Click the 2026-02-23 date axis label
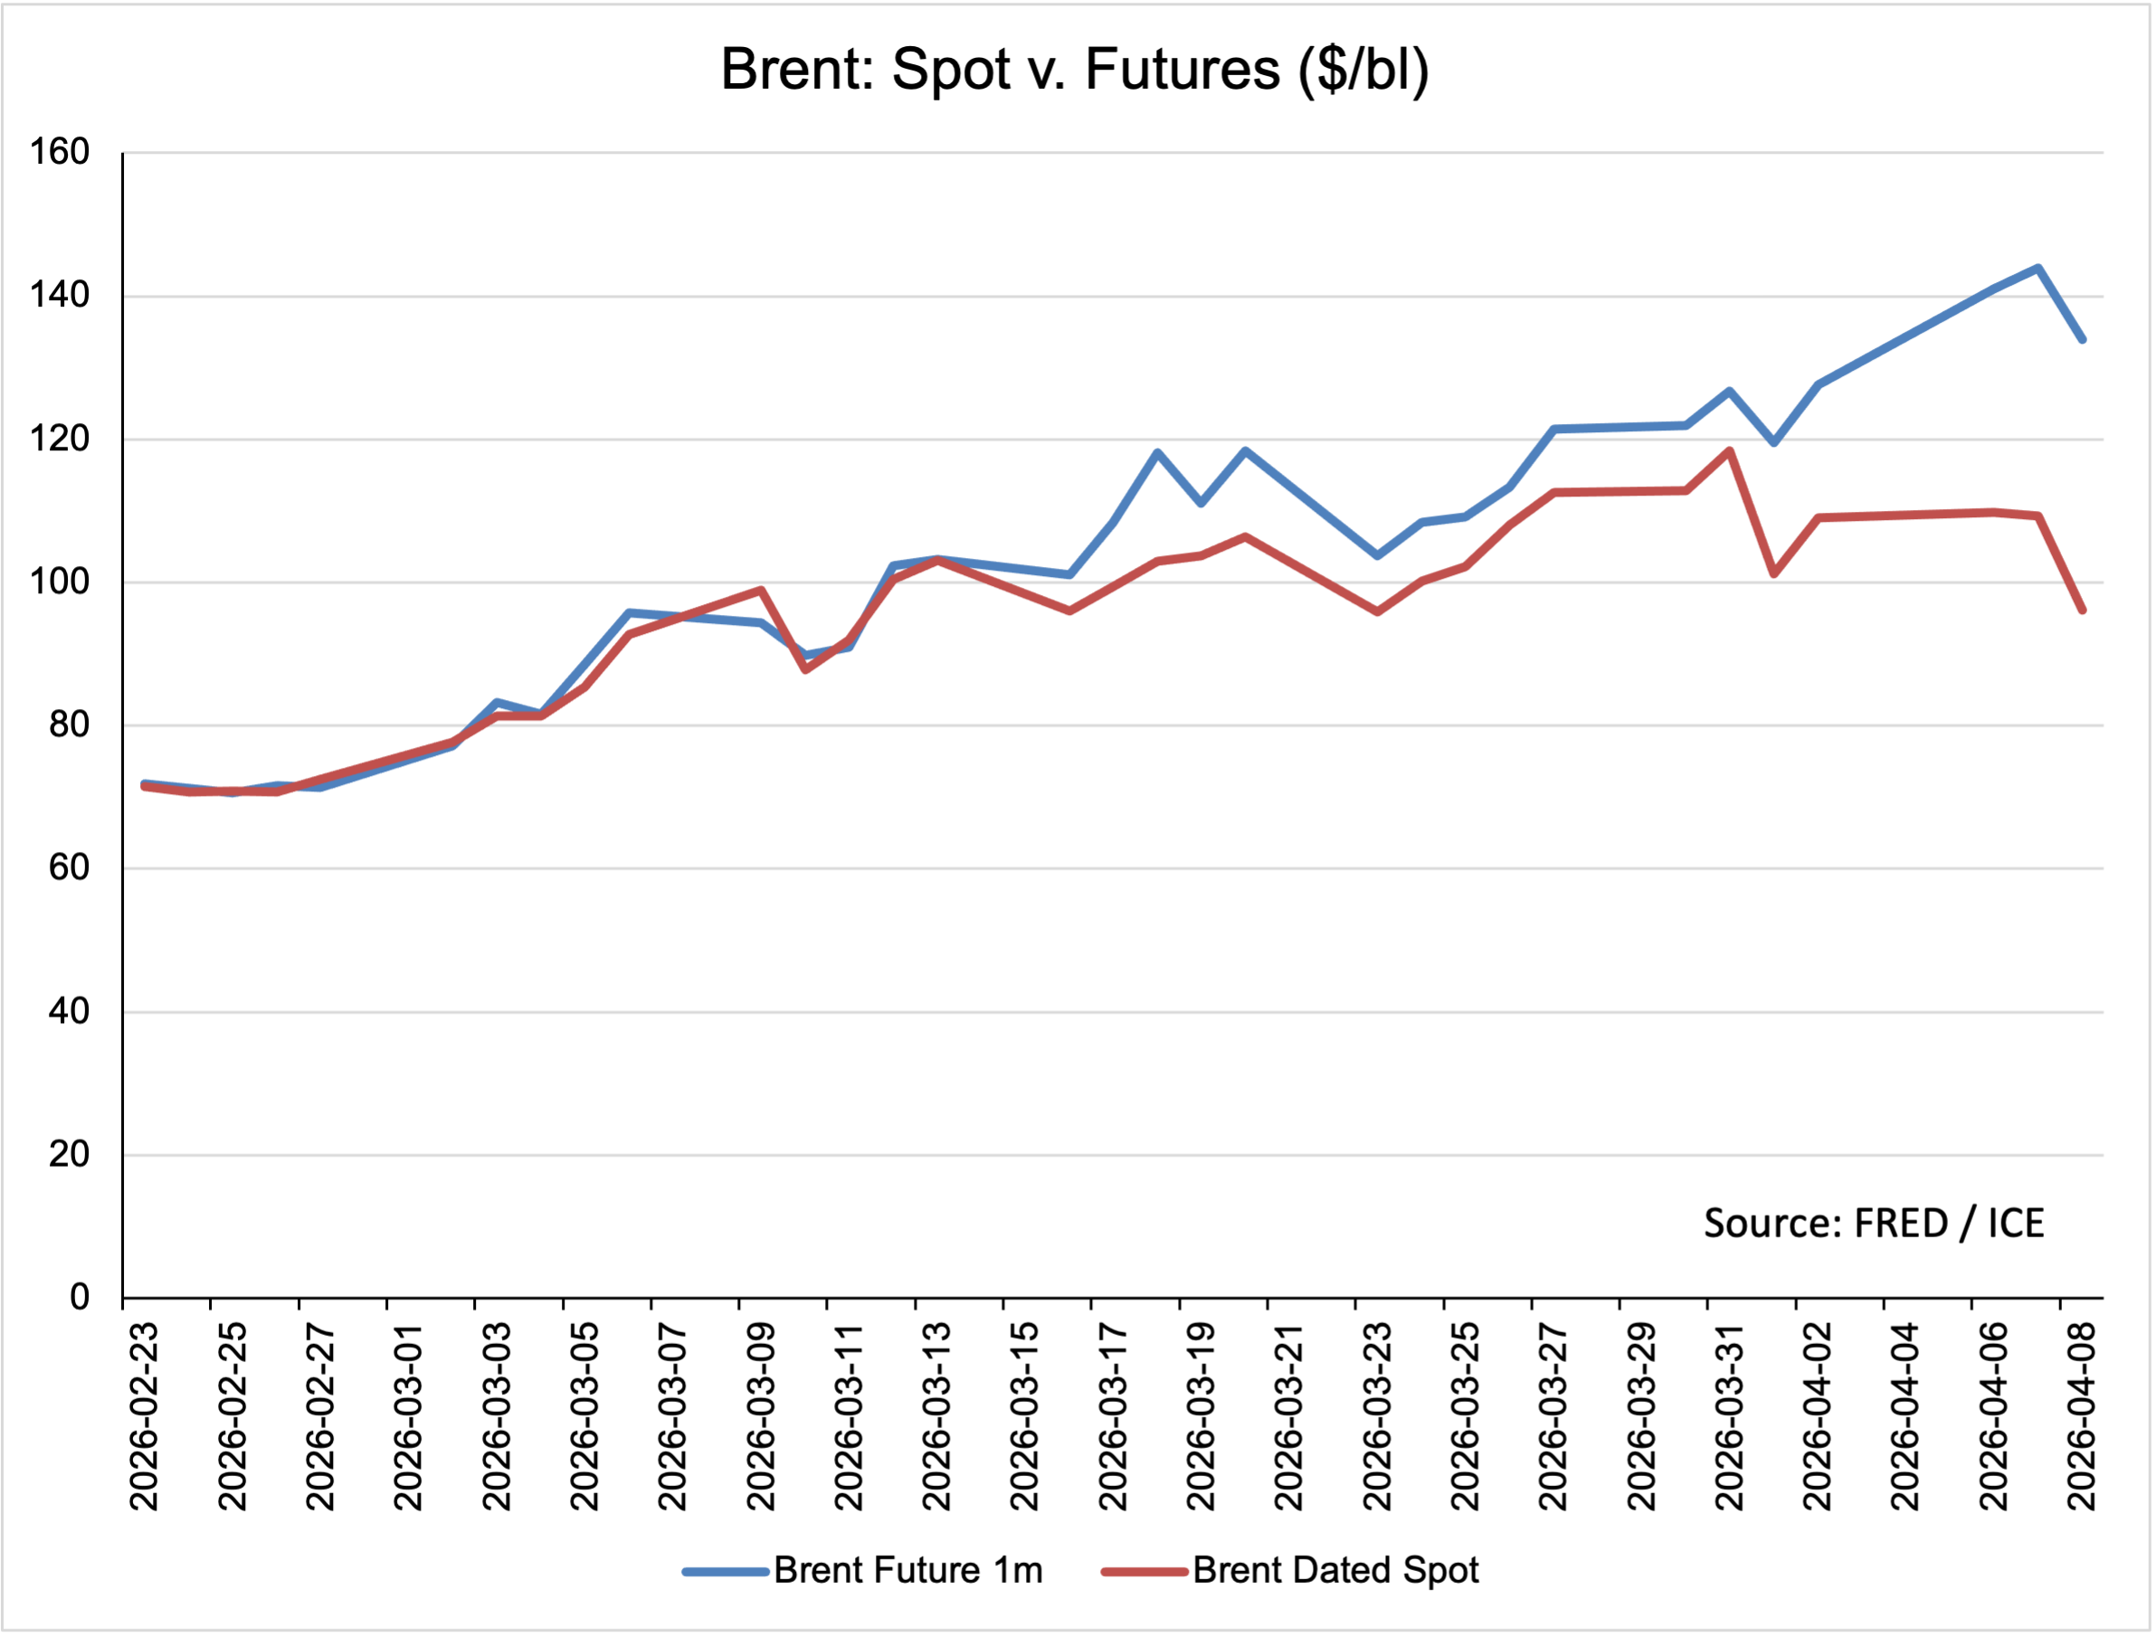 pyautogui.click(x=144, y=1417)
